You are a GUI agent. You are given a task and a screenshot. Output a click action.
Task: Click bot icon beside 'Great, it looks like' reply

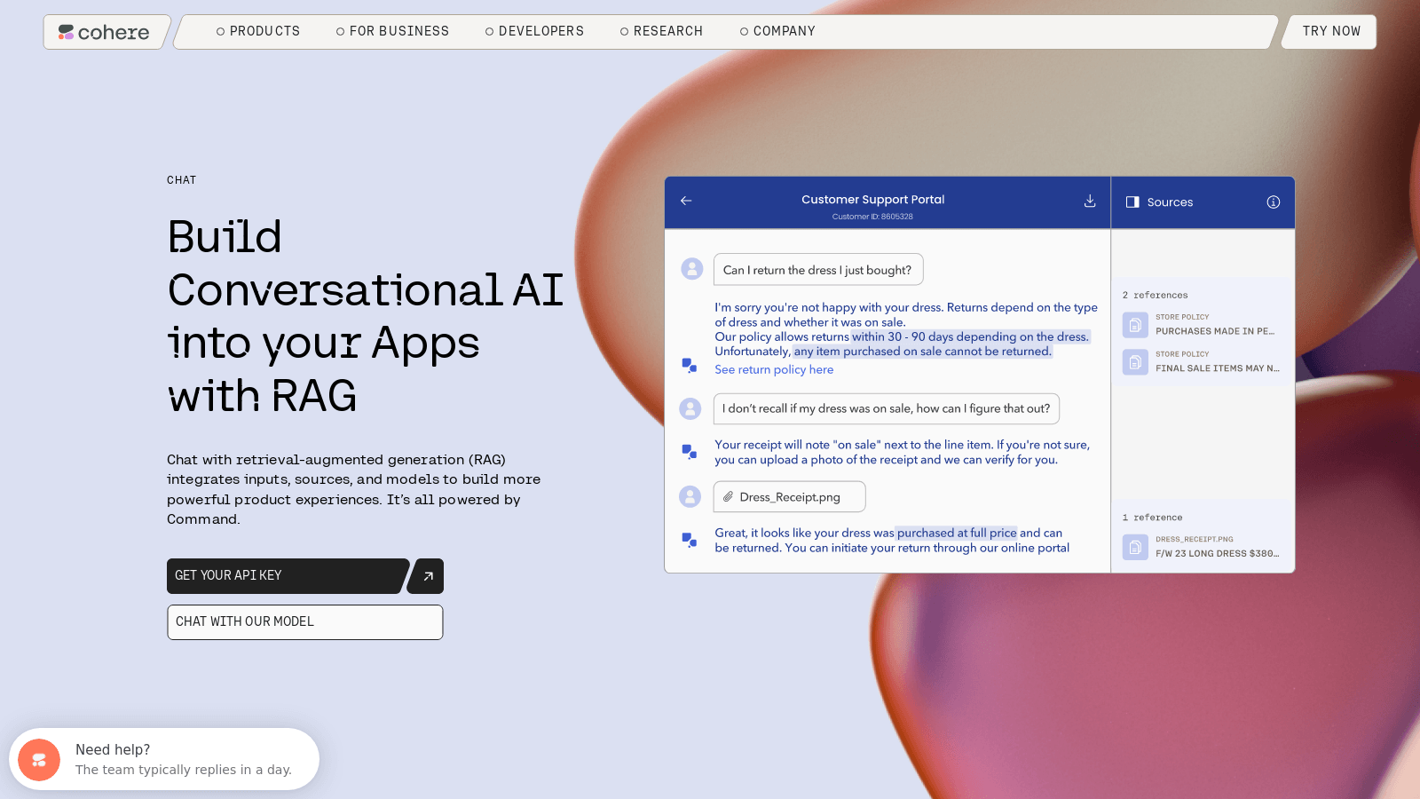(x=689, y=540)
